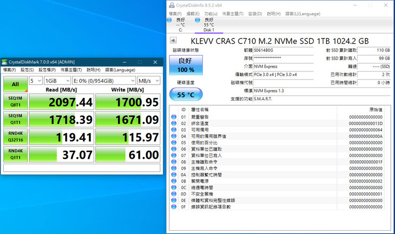The height and width of the screenshot is (234, 395).
Task: Click blue status orb for attribute 01
Action: point(174,117)
